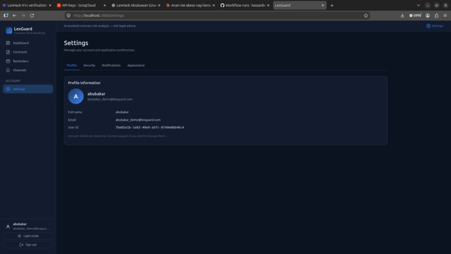The image size is (451, 254).
Task: Close the API Keys - GroqCloud tab
Action: (x=105, y=5)
